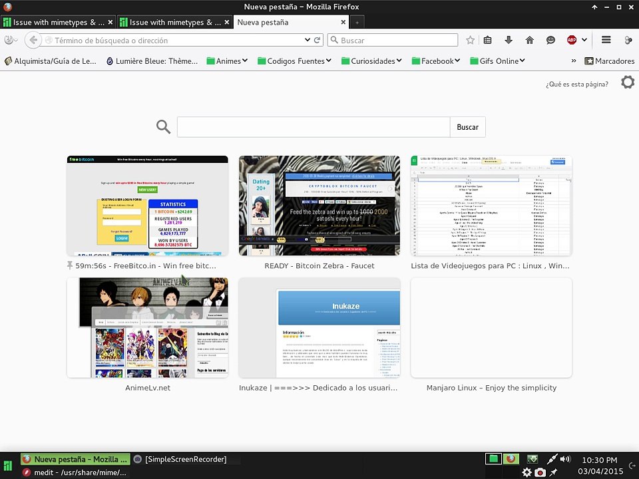This screenshot has height=479, width=639.
Task: Open the chat smiley icon in toolbar
Action: 550,40
